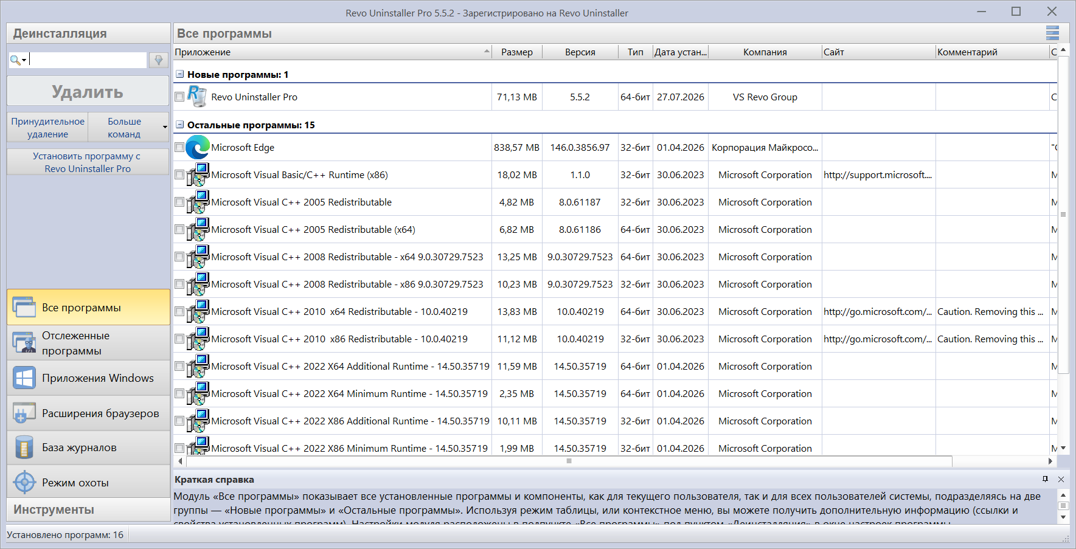Tick checkbox for Visual Basic/C++ Runtime (x86)
Image resolution: width=1076 pixels, height=549 pixels.
pos(179,174)
